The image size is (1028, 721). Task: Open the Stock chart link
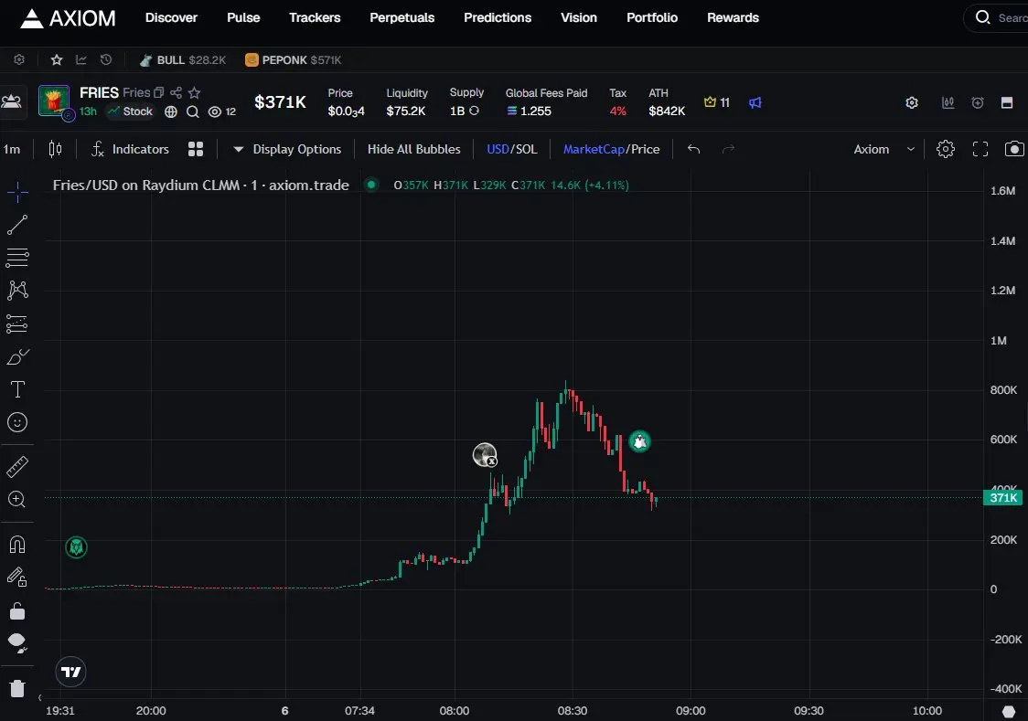130,111
